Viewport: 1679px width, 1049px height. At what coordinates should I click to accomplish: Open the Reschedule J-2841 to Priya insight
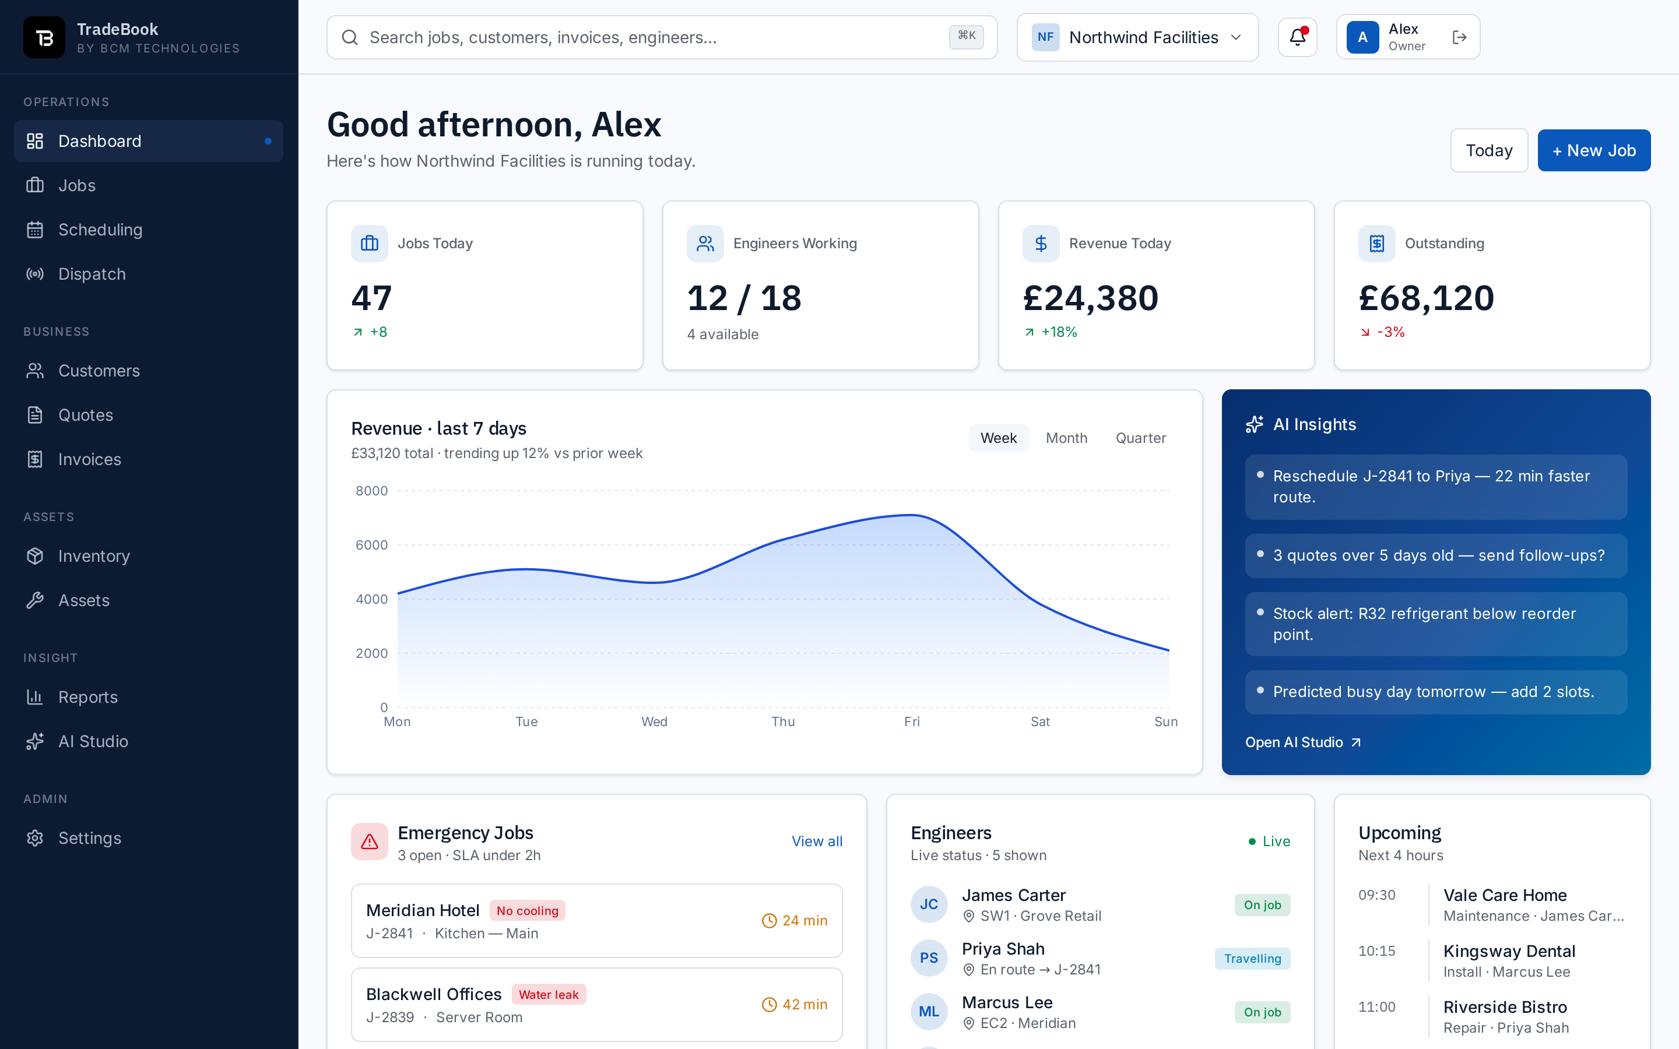tap(1435, 487)
